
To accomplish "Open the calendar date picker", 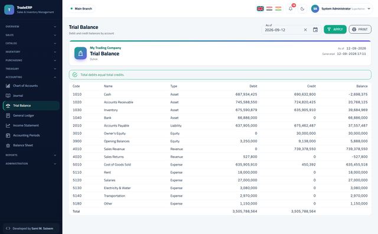I will (315, 30).
